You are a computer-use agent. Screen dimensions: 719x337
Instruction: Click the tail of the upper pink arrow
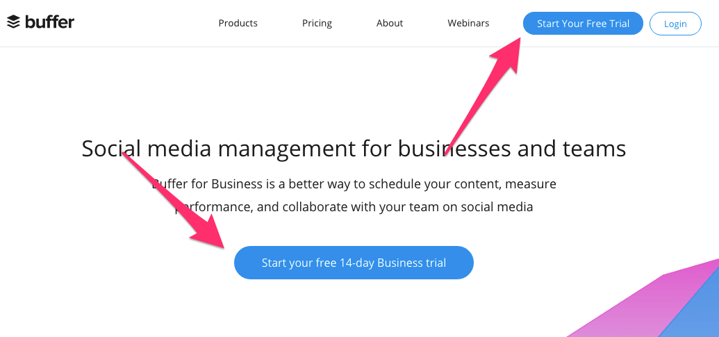coord(448,149)
